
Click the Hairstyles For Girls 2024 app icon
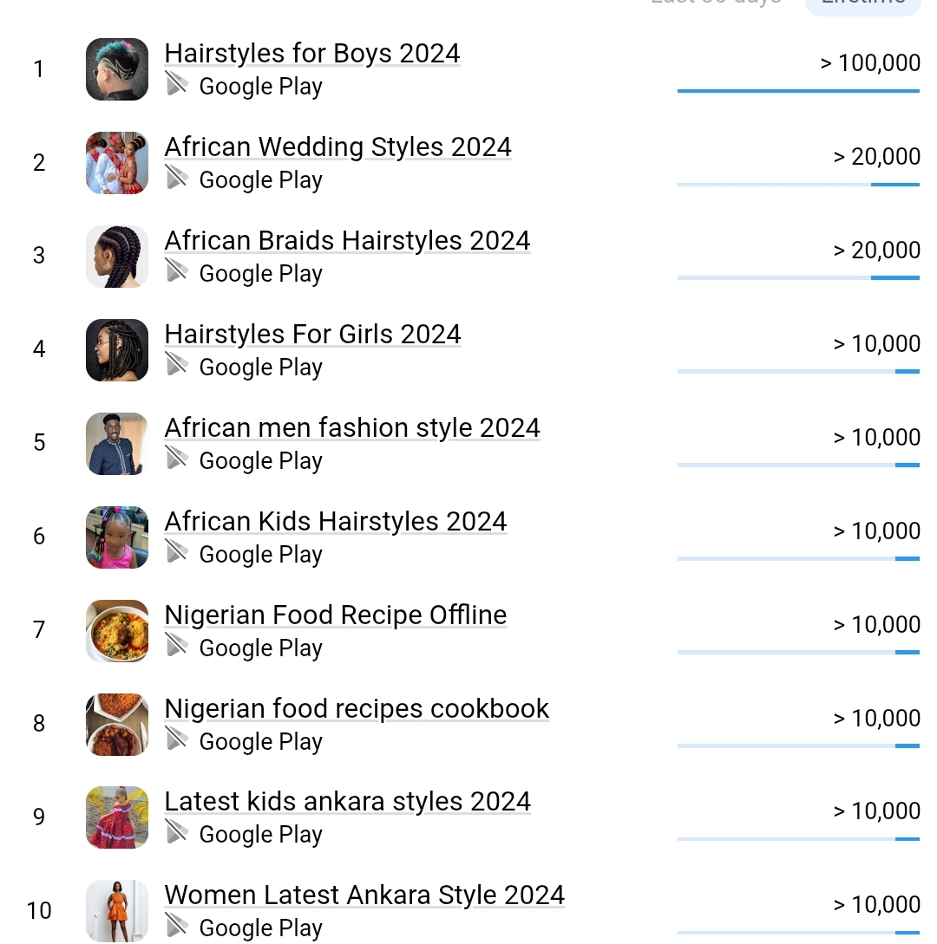[x=117, y=350]
